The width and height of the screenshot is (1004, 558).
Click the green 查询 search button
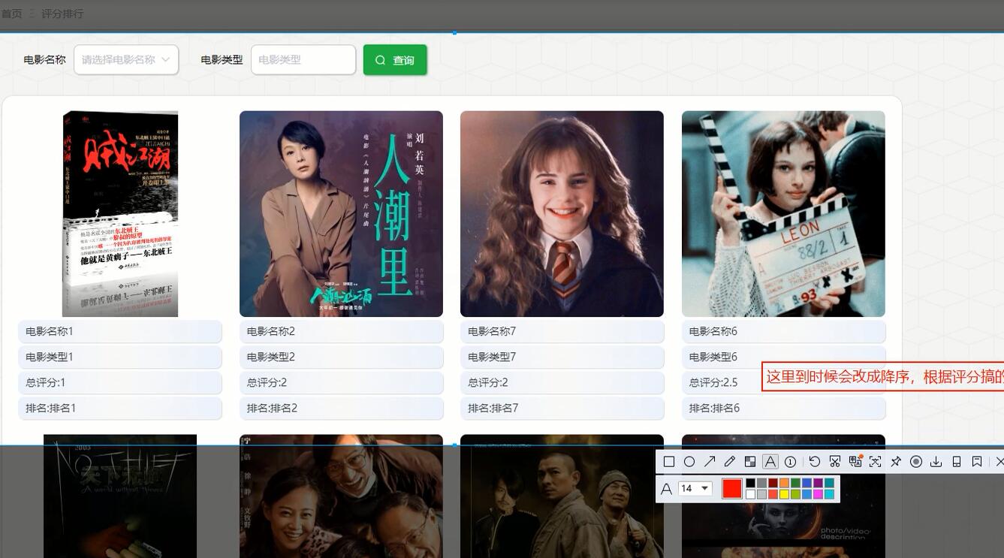tap(395, 60)
